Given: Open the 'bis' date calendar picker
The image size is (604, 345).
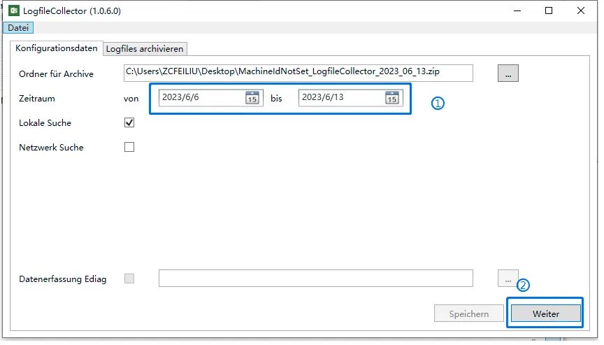Looking at the screenshot, I should click(x=392, y=98).
